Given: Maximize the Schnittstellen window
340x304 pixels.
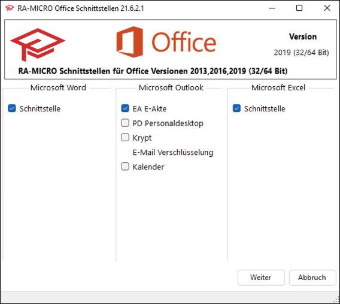Looking at the screenshot, I should pos(299,8).
